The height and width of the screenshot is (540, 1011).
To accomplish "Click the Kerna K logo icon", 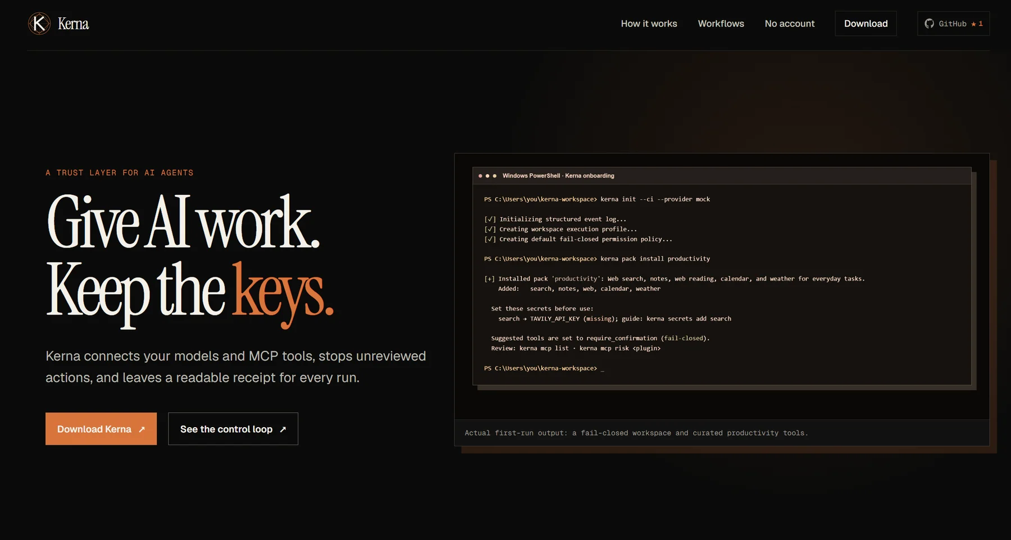I will [x=39, y=24].
